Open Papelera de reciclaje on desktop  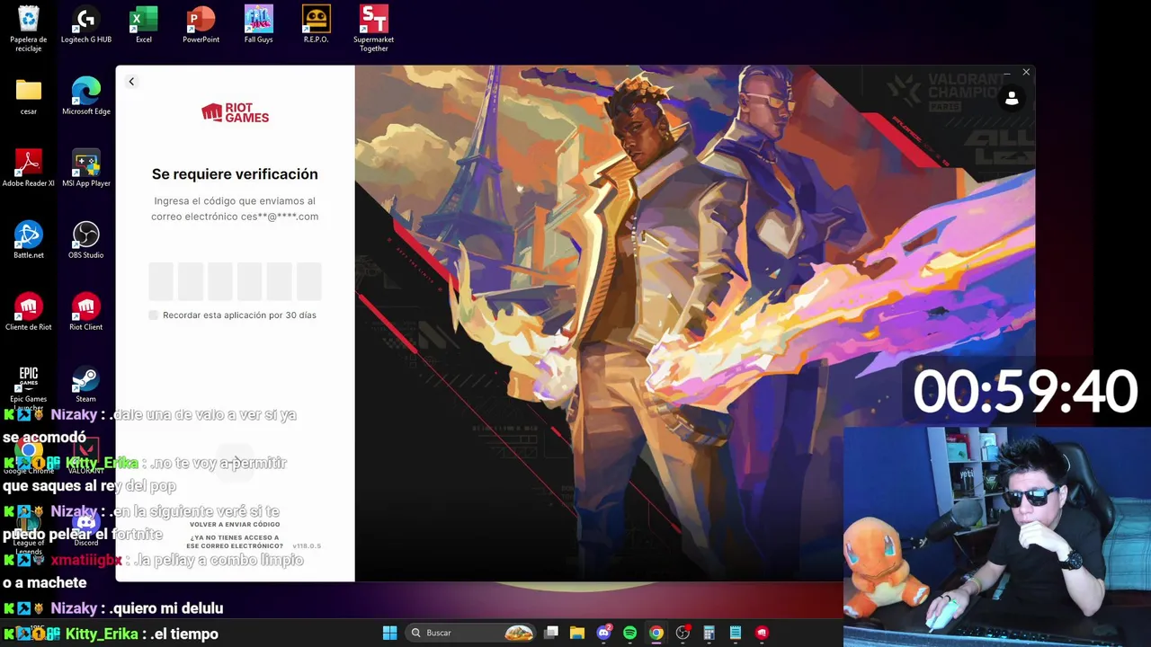click(x=29, y=29)
